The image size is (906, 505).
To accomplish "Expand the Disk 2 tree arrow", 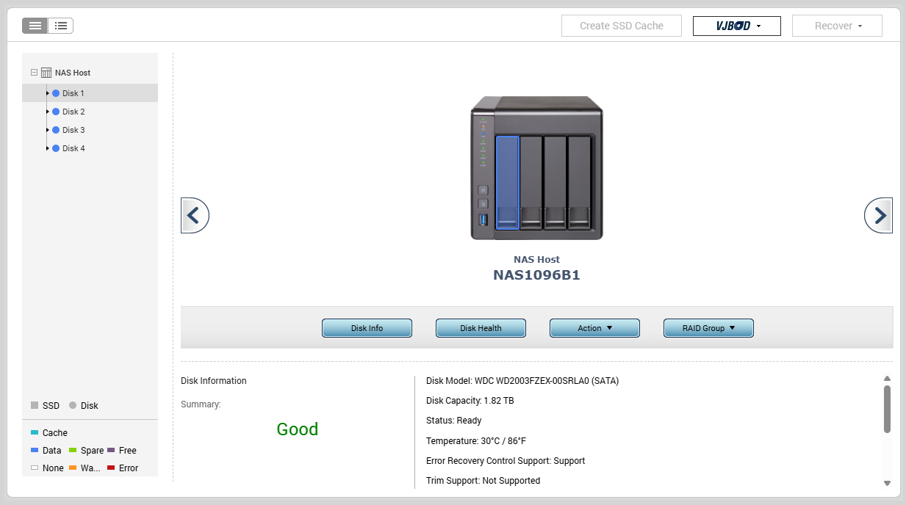I will click(48, 112).
